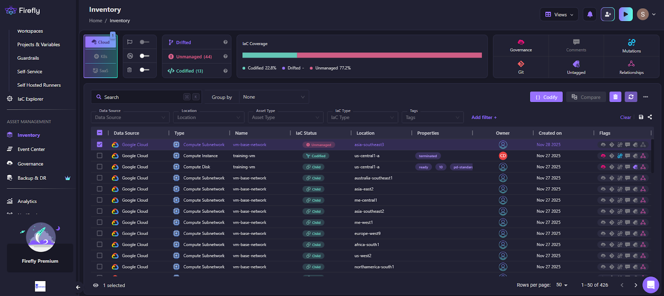Click the Home breadcrumb link
664x296 pixels.
coord(95,20)
